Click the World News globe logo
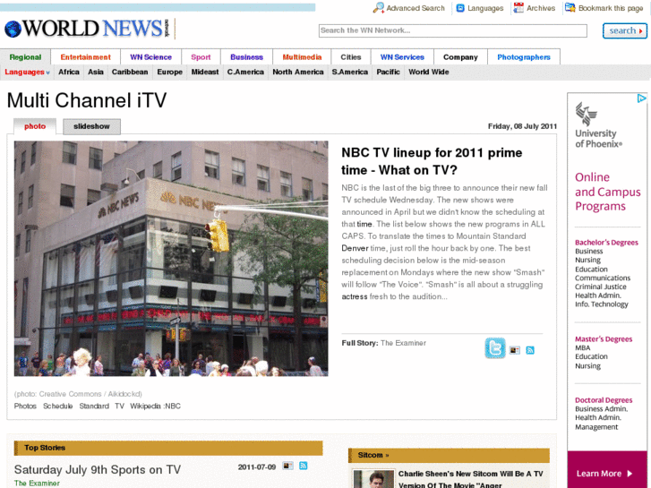Screen dimensions: 651x488 tap(13, 29)
